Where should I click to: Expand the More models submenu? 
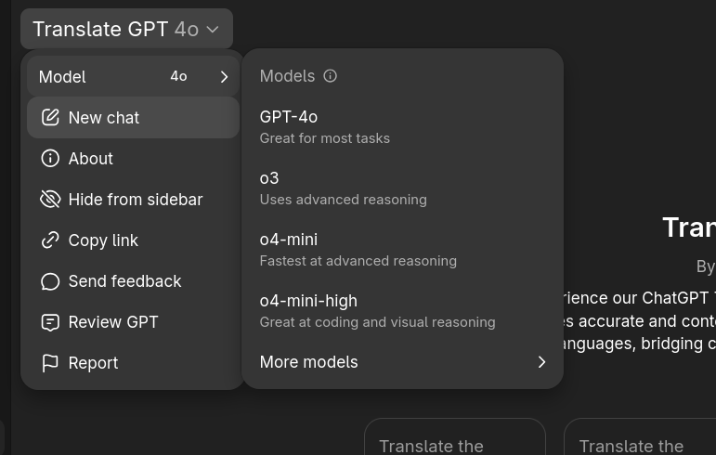coord(402,362)
